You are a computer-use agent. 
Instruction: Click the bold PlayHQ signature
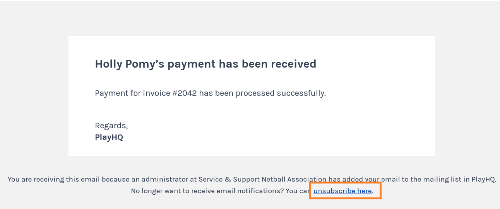[109, 137]
